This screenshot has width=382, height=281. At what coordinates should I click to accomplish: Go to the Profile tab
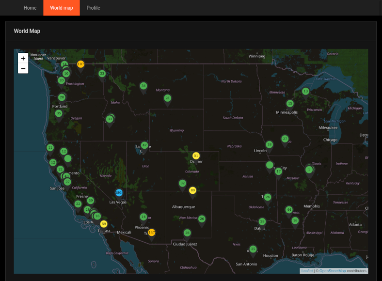(93, 8)
